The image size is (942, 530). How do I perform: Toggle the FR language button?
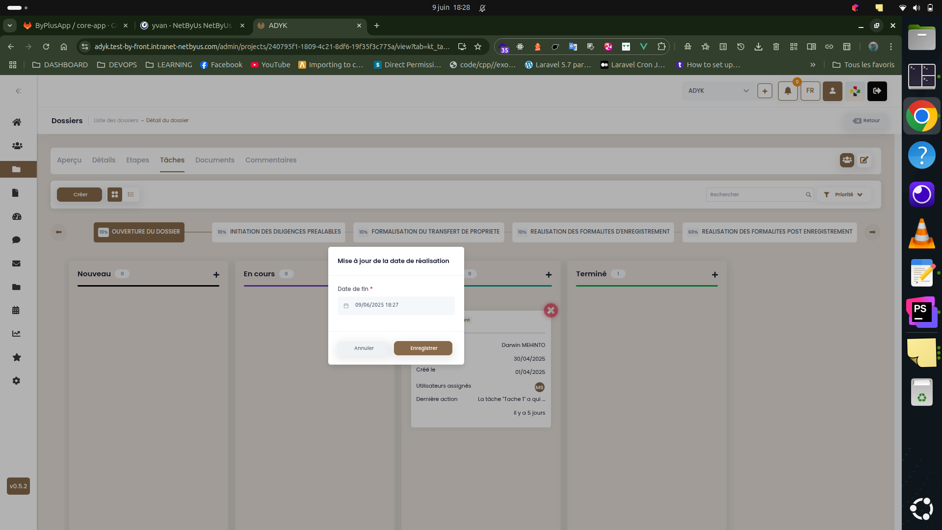[810, 91]
